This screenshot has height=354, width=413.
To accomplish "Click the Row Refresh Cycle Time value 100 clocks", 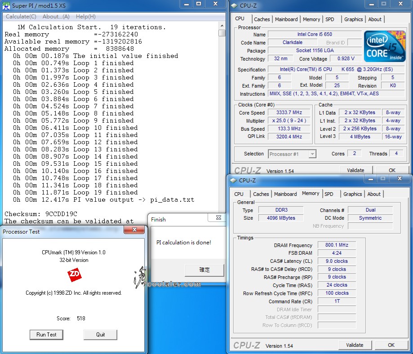I will pos(337,293).
